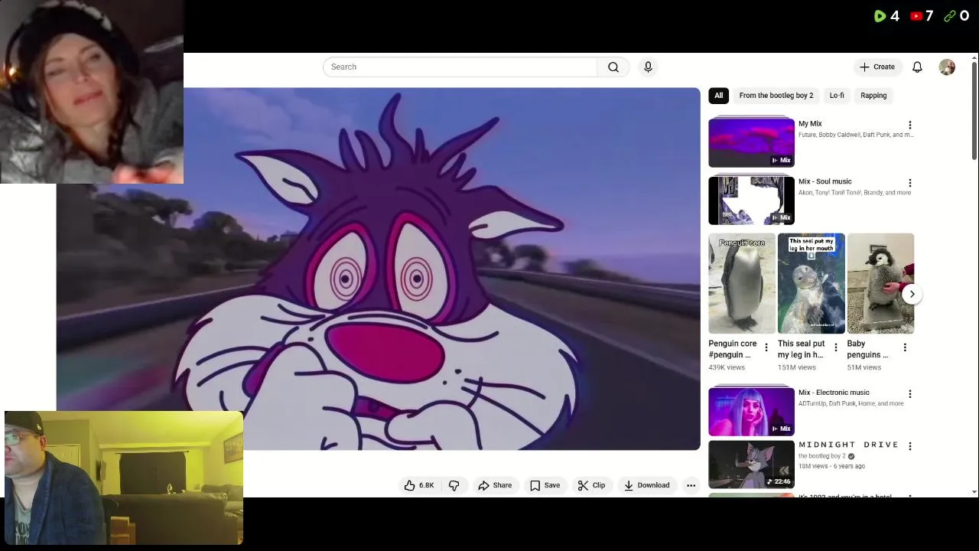Clip this video
The width and height of the screenshot is (979, 551).
coord(591,485)
